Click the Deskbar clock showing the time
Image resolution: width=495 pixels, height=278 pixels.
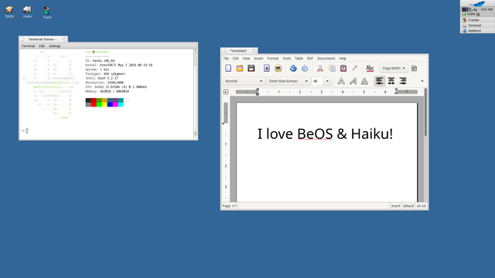click(x=486, y=9)
